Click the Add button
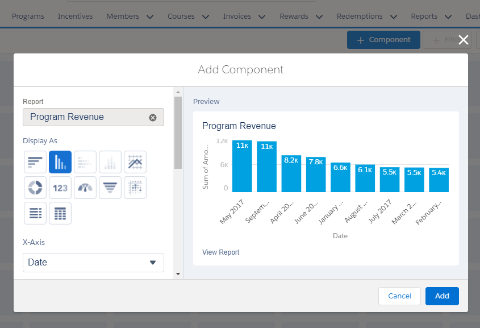The image size is (480, 328). [x=442, y=296]
